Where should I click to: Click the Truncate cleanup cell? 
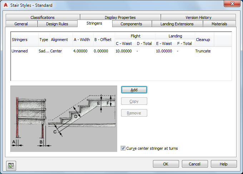click(x=203, y=51)
